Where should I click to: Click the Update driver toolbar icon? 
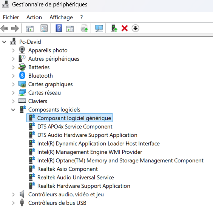point(84,28)
